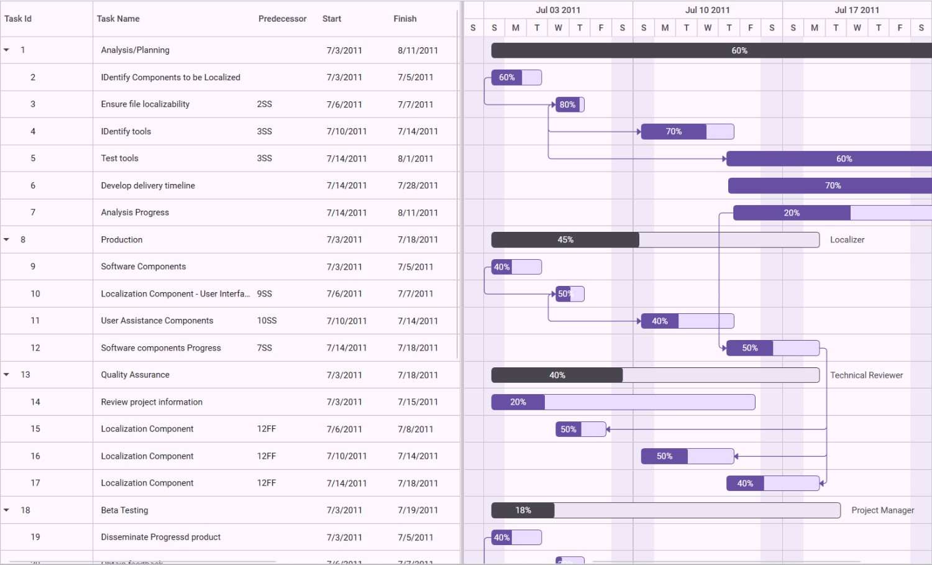This screenshot has width=932, height=565.
Task: Click Software components Progress 50% taskbar
Action: (x=773, y=348)
